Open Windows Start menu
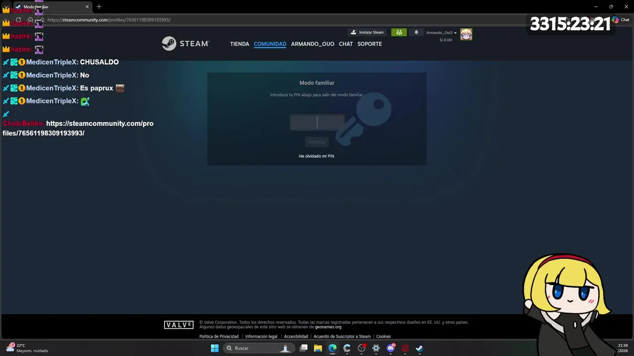The image size is (634, 356). [x=214, y=348]
